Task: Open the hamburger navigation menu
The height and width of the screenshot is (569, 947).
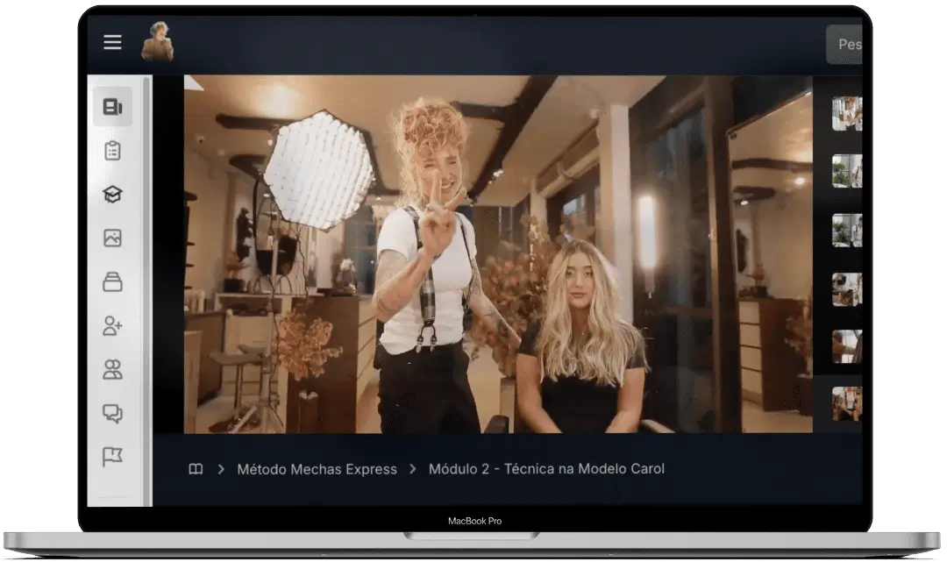Action: [x=111, y=41]
